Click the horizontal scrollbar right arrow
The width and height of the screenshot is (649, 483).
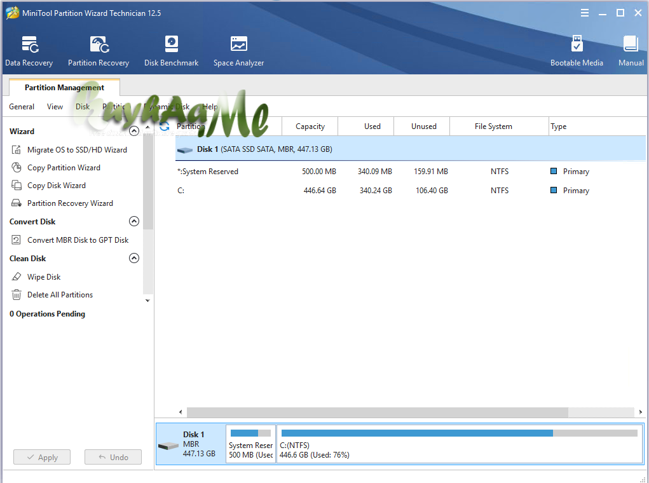coord(640,412)
